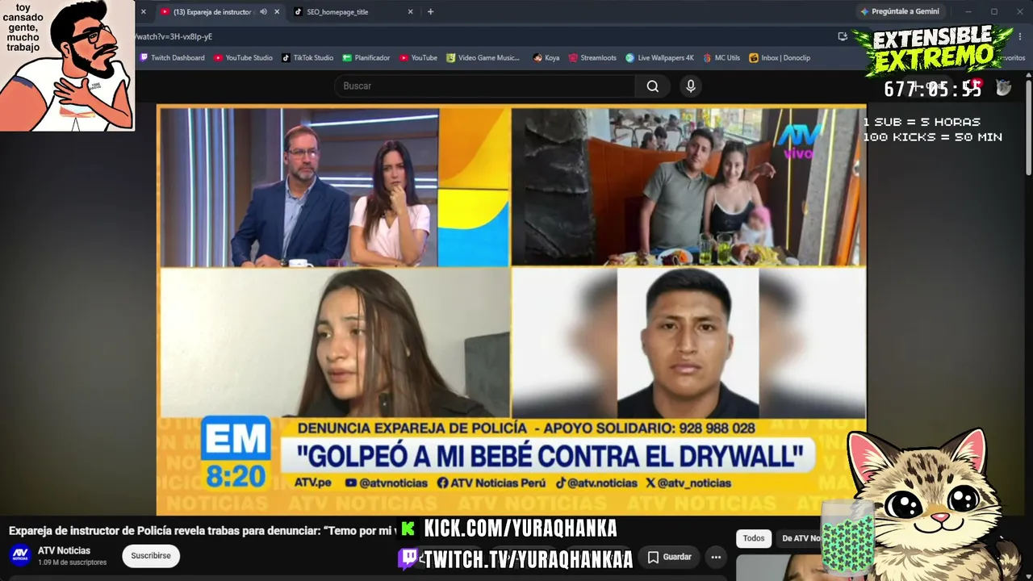Screen dimensions: 1033x581
Task: Select the De ATV Noticias filter chip
Action: click(x=801, y=538)
